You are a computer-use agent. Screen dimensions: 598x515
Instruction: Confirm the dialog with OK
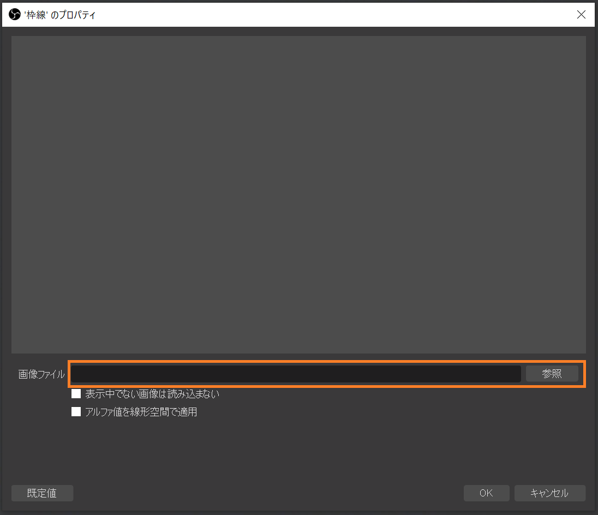click(x=486, y=493)
